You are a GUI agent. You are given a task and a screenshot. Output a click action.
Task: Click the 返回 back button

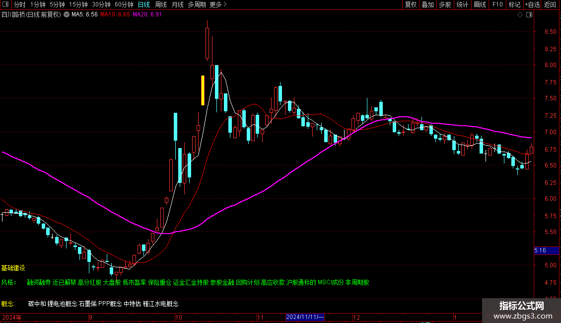click(x=550, y=4)
